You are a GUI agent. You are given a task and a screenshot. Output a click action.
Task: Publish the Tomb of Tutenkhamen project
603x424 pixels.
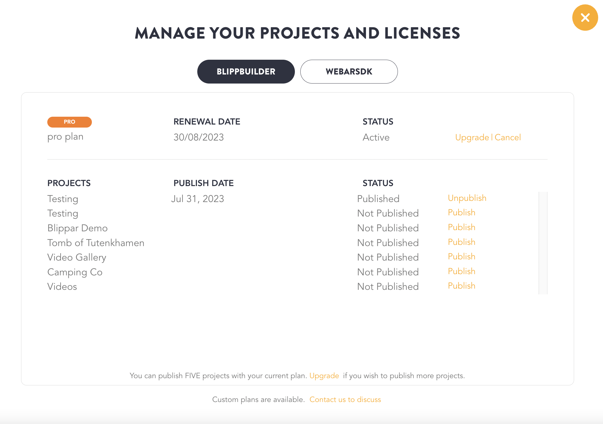[x=461, y=242]
